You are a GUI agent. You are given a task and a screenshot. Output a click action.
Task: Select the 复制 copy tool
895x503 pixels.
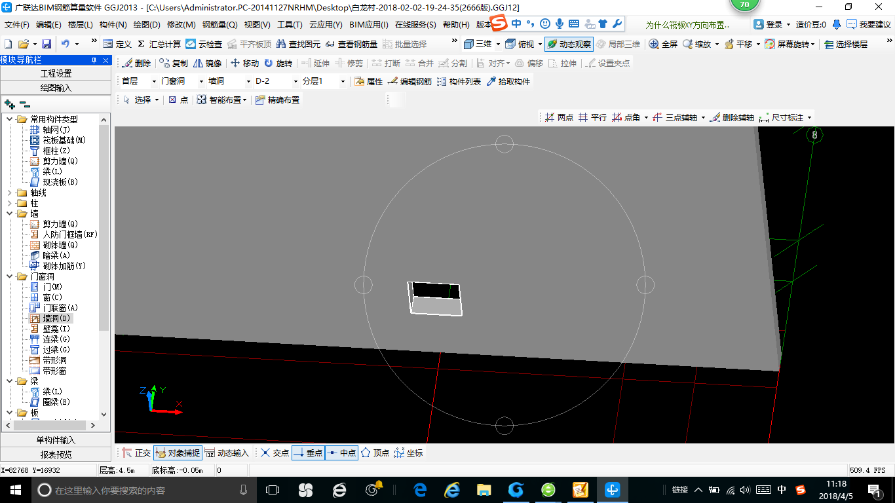point(173,64)
